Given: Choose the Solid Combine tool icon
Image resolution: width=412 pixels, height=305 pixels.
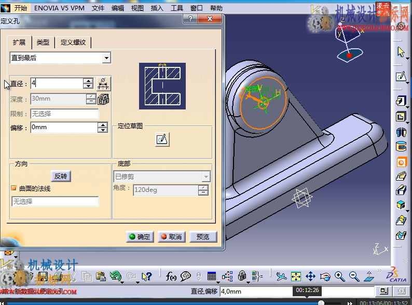Looking at the screenshot, I should [401, 205].
